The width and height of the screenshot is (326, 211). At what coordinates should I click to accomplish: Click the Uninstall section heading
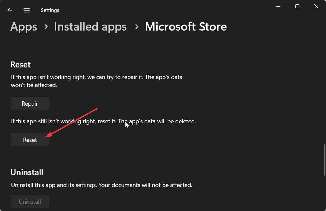tap(27, 172)
